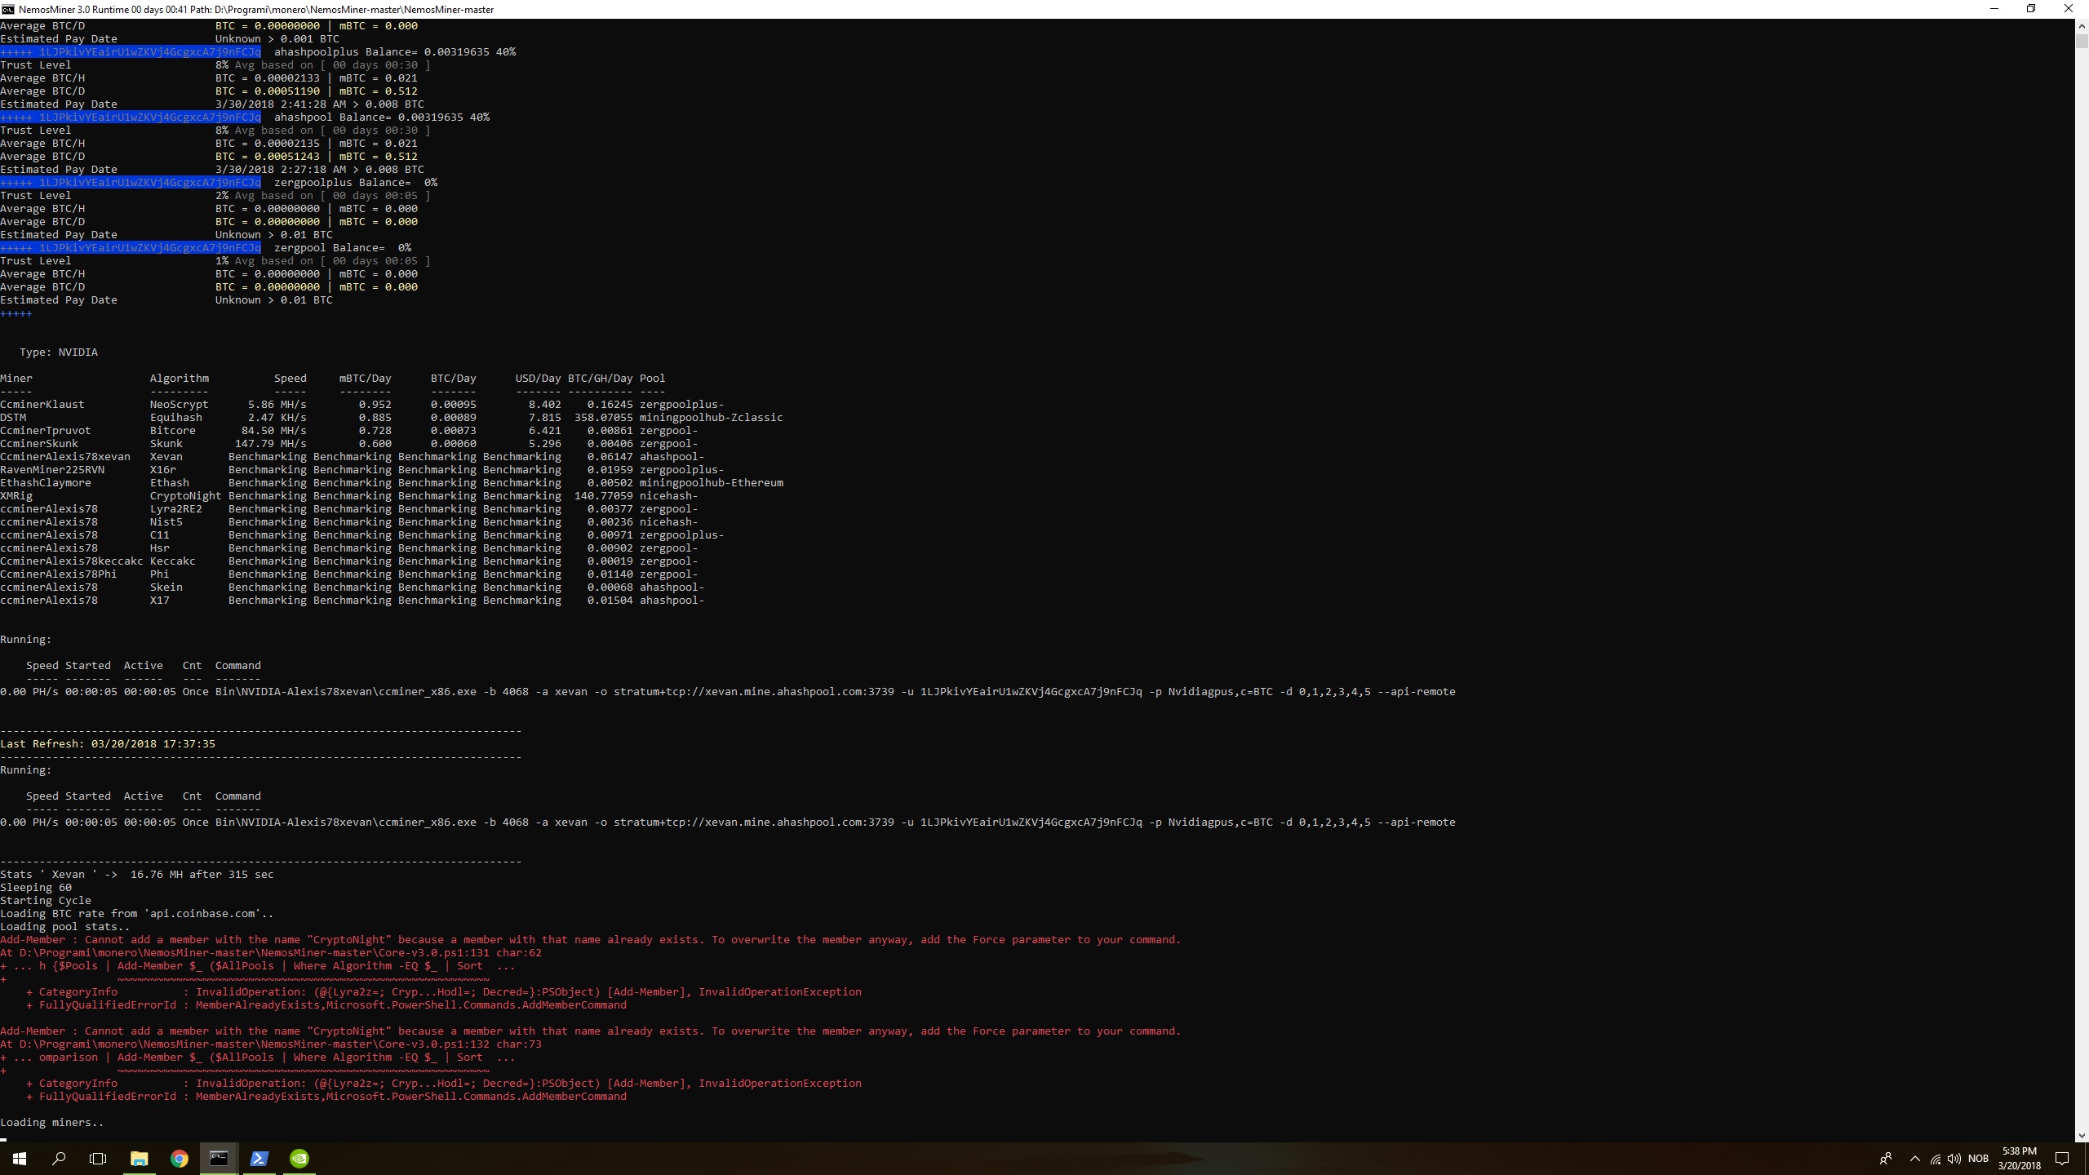The height and width of the screenshot is (1175, 2089).
Task: Click the 'Starting Cycle' line
Action: click(46, 900)
